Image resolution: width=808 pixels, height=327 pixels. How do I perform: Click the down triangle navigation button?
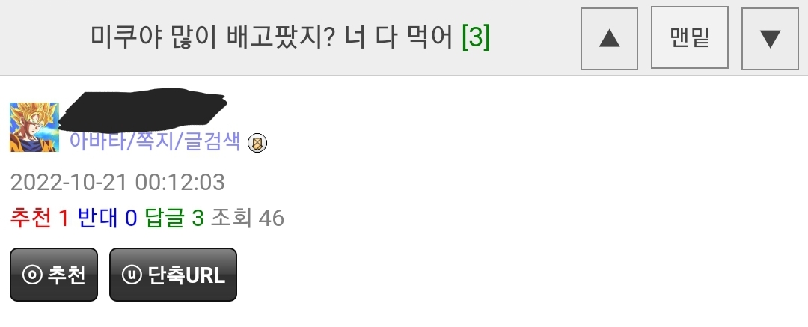tap(770, 39)
